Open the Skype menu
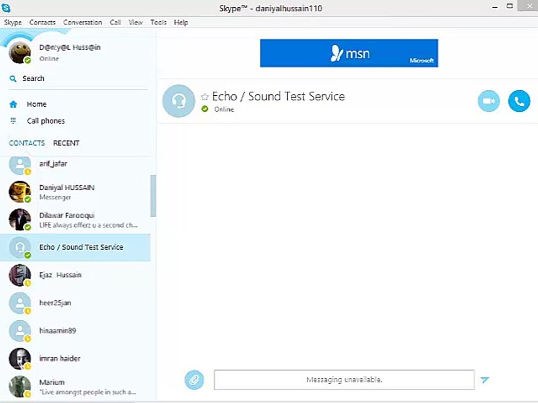This screenshot has height=403, width=538. click(x=13, y=22)
